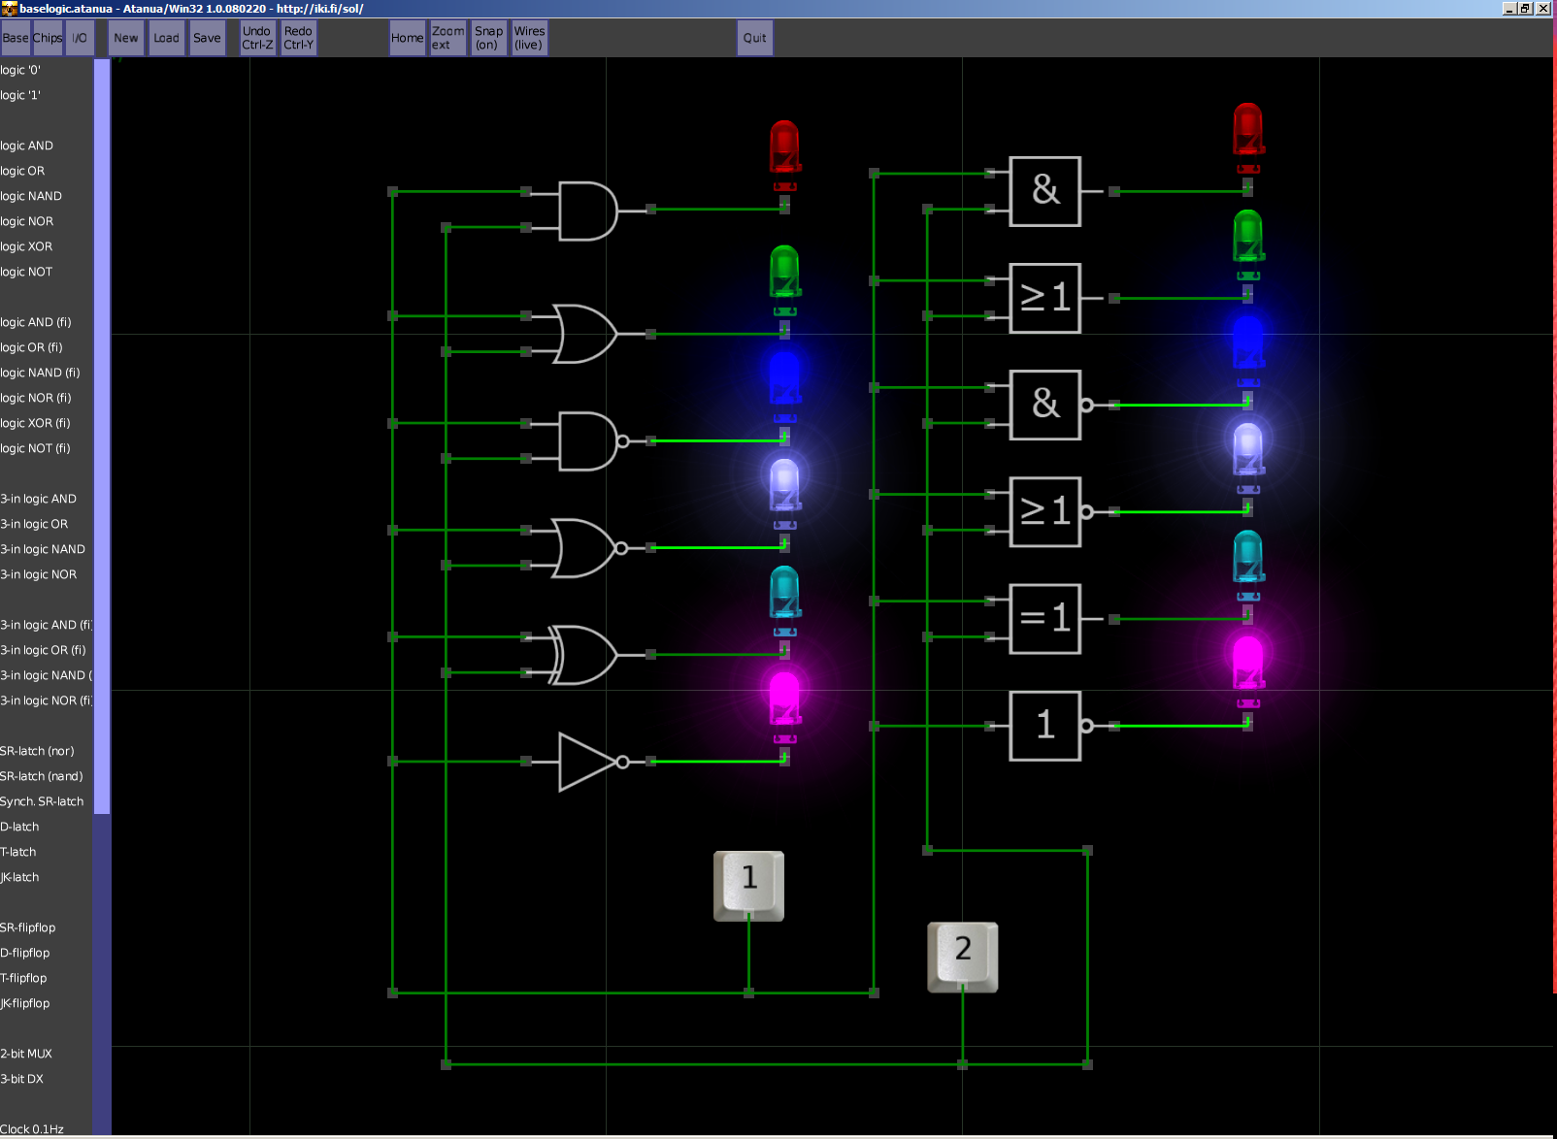Switch to the Chips tab
Image resolution: width=1557 pixels, height=1139 pixels.
coord(48,38)
